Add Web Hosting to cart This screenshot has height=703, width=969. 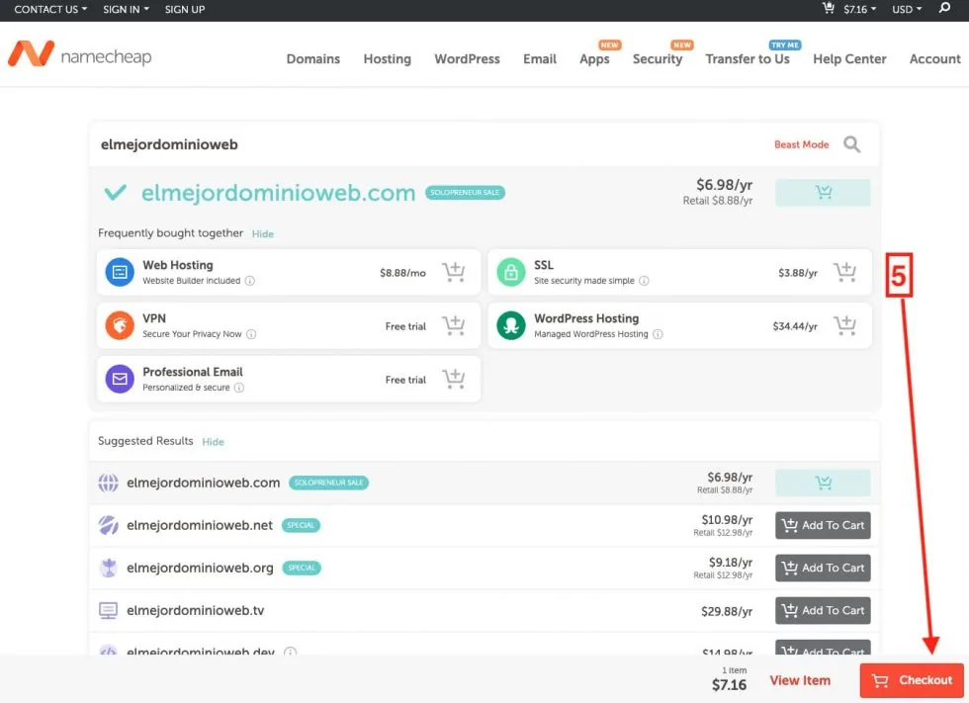[454, 272]
